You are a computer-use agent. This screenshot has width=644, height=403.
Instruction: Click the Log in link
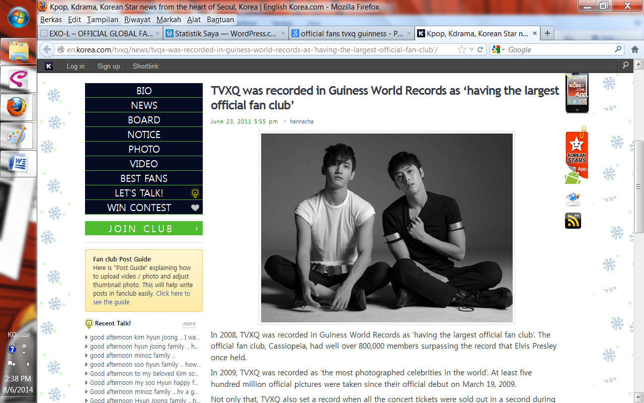(75, 66)
